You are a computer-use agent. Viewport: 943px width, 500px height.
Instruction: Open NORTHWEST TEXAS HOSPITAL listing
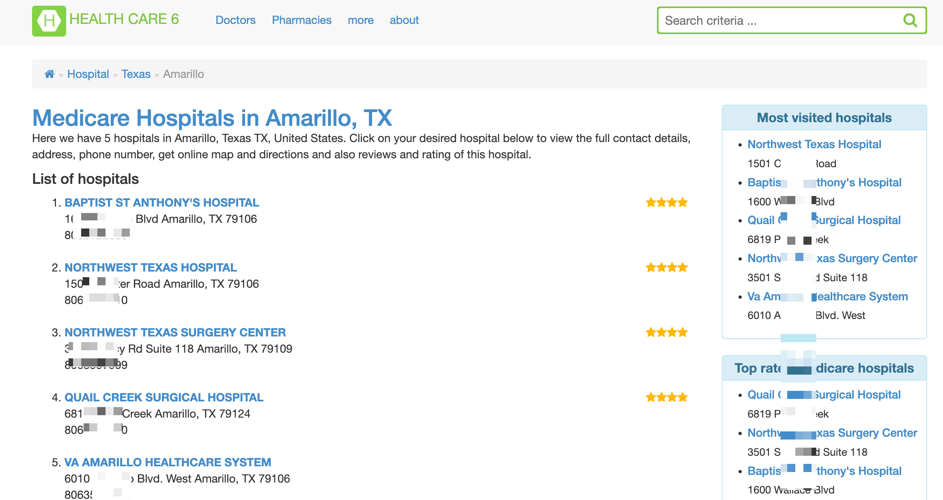coord(151,267)
